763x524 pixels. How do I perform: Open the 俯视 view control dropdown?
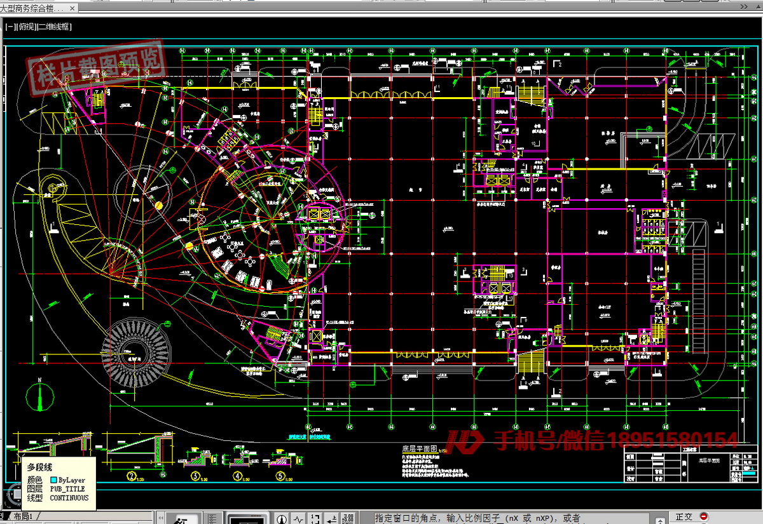pyautogui.click(x=27, y=27)
